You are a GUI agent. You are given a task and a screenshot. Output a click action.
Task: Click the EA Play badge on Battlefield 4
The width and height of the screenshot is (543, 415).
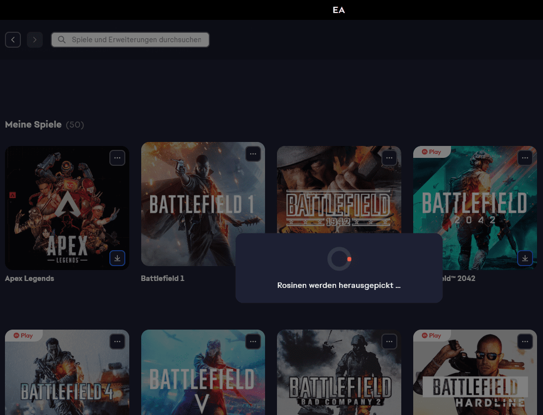23,336
